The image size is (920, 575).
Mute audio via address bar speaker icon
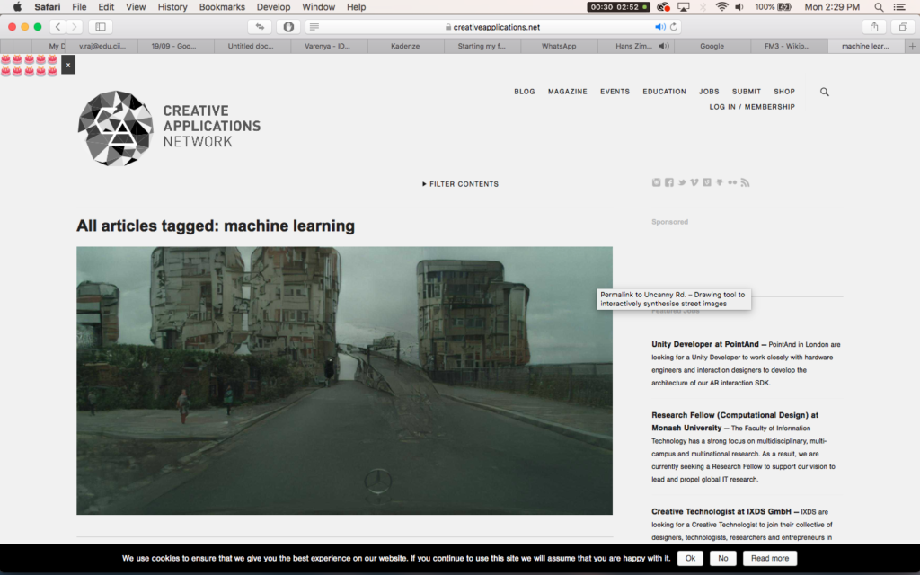pyautogui.click(x=659, y=27)
